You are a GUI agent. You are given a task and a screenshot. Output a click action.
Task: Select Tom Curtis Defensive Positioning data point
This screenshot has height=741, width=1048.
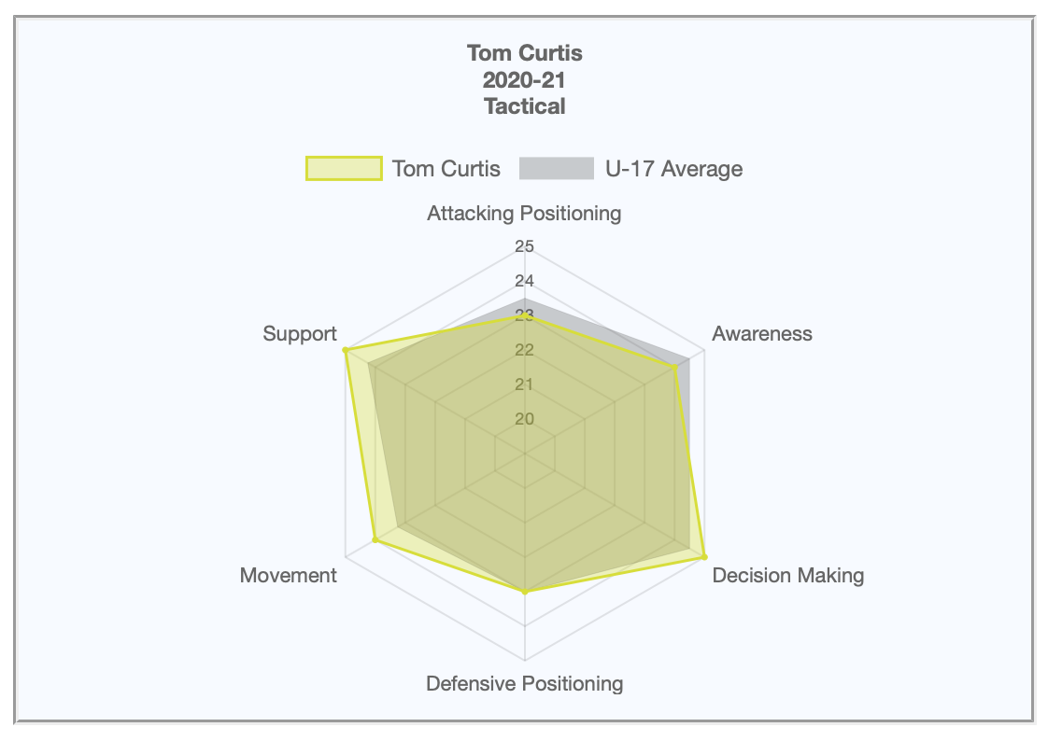pyautogui.click(x=525, y=592)
